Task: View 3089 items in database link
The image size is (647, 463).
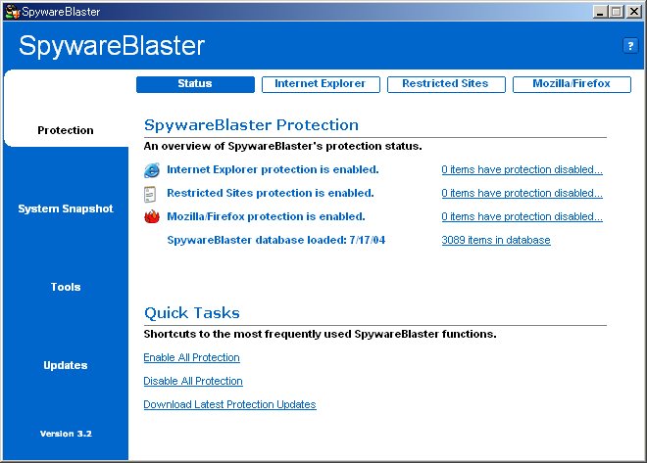Action: pos(495,241)
